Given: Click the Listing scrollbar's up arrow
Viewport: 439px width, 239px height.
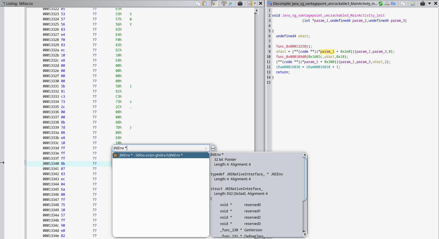Looking at the screenshot, I should 256,10.
